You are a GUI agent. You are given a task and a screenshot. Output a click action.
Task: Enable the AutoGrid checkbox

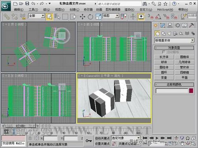pos(164,52)
